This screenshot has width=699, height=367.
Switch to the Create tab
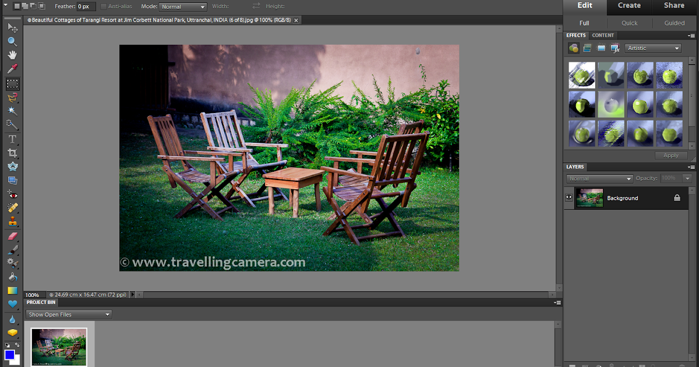pyautogui.click(x=629, y=6)
